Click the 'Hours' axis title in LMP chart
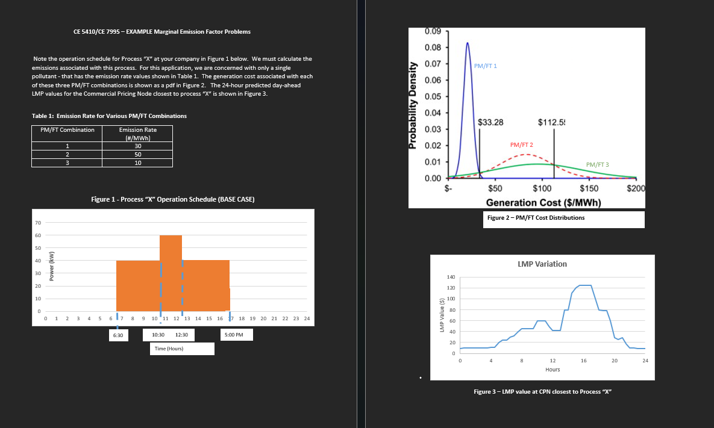The width and height of the screenshot is (714, 428). point(553,370)
